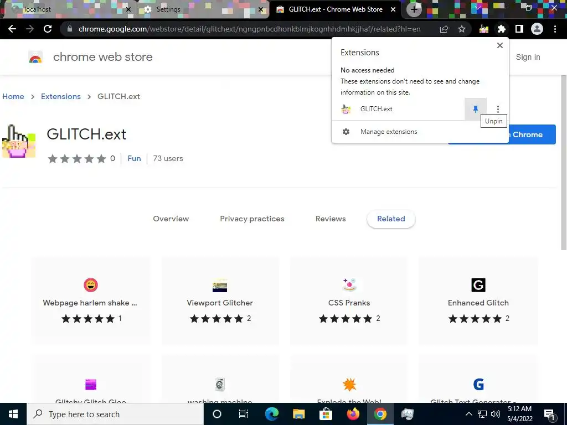Click the GLITCH.ext extension logo
This screenshot has height=425, width=567.
click(19, 141)
